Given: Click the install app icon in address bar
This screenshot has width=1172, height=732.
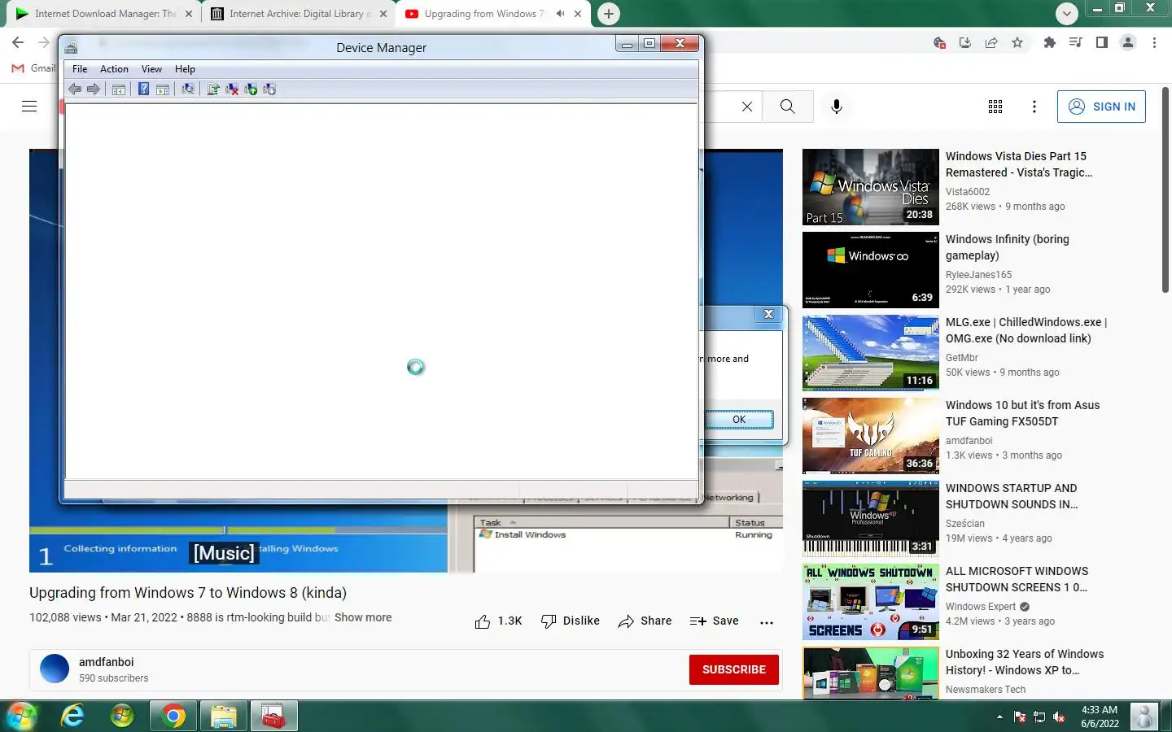Looking at the screenshot, I should (965, 42).
